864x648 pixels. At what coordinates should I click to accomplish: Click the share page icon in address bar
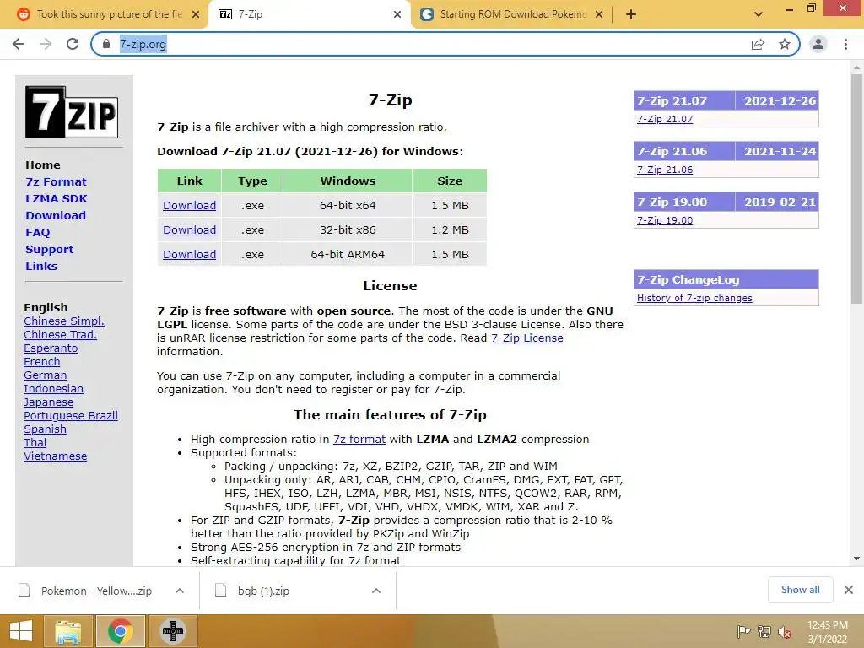pyautogui.click(x=758, y=44)
